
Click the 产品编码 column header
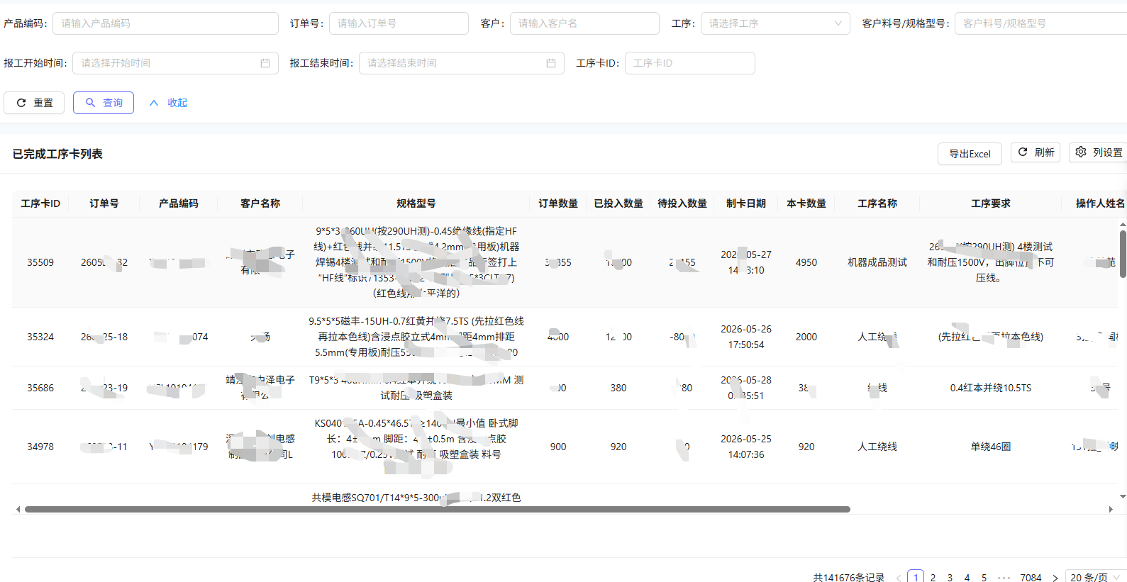tap(179, 203)
